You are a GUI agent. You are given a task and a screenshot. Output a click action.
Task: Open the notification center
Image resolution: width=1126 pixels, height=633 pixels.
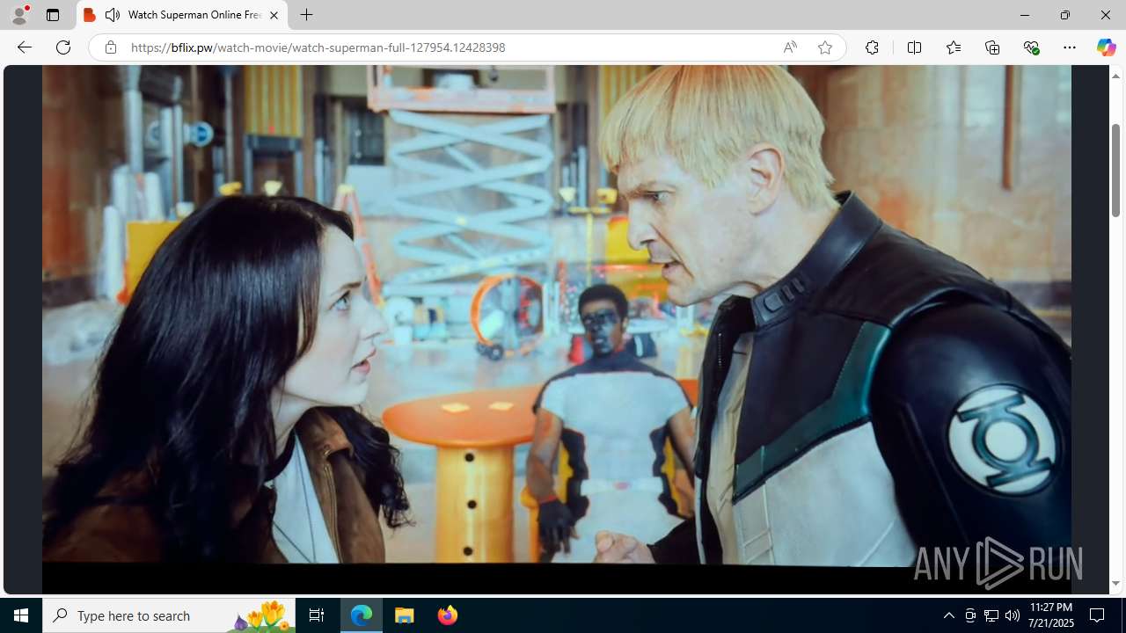[x=1098, y=615]
